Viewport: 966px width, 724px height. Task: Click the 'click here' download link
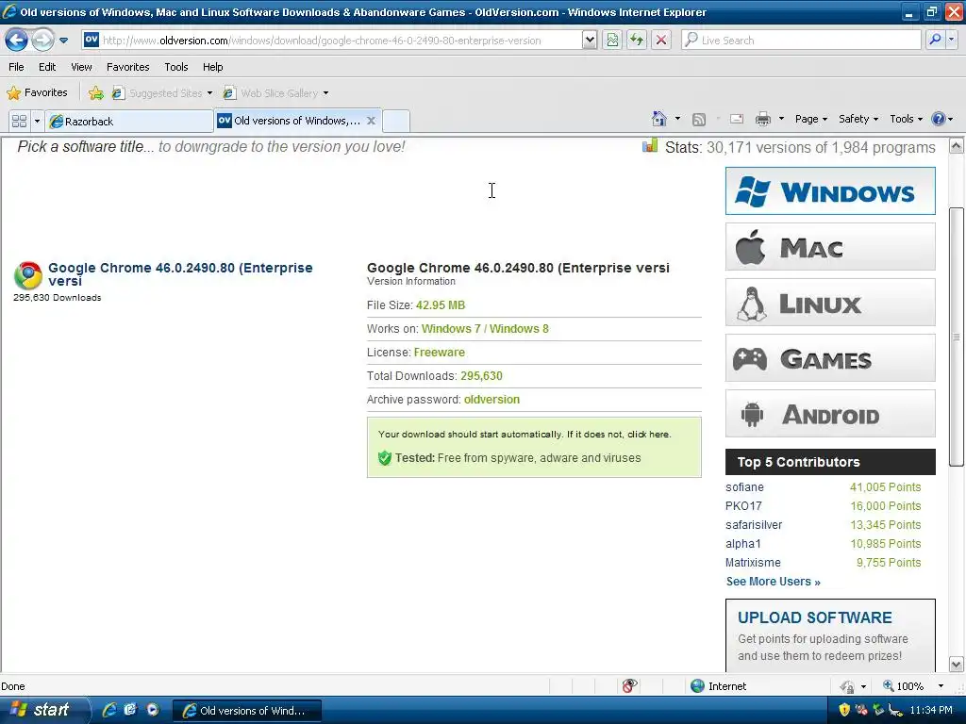[648, 434]
